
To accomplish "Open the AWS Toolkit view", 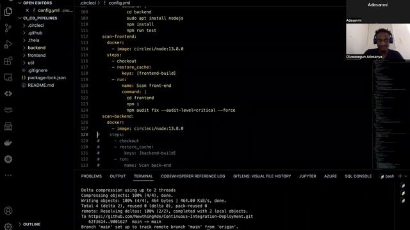I will [8, 109].
